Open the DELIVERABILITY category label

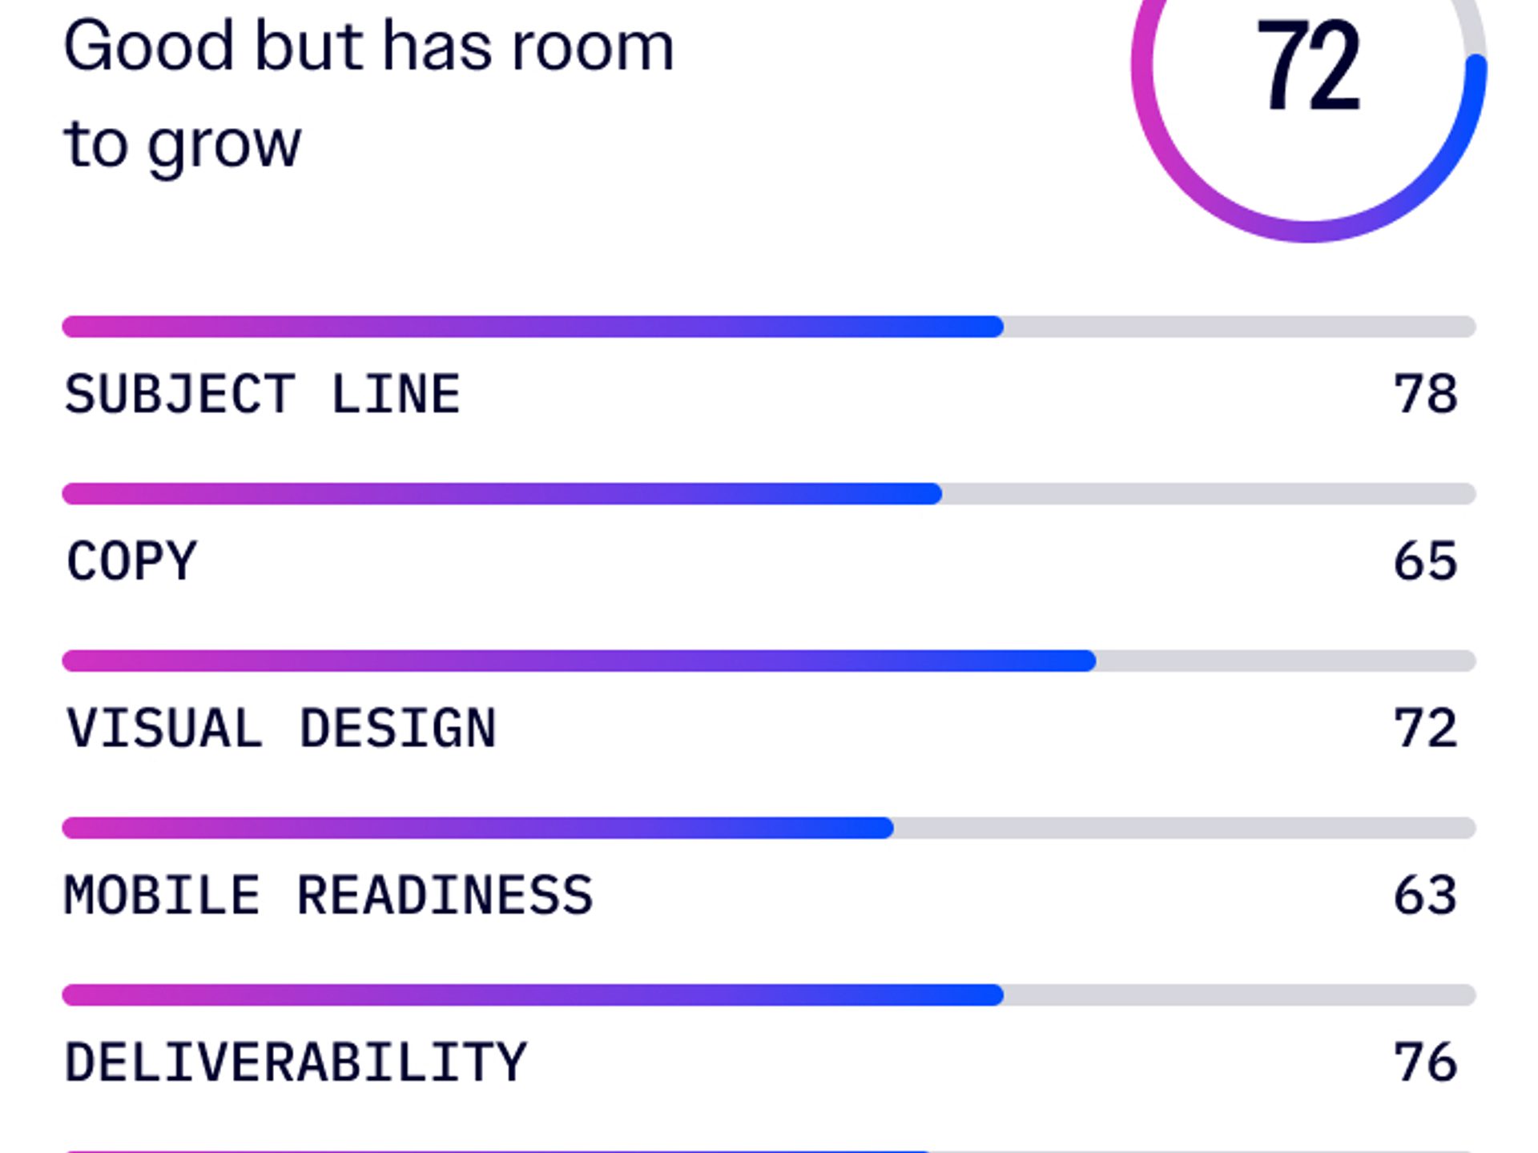(296, 1063)
